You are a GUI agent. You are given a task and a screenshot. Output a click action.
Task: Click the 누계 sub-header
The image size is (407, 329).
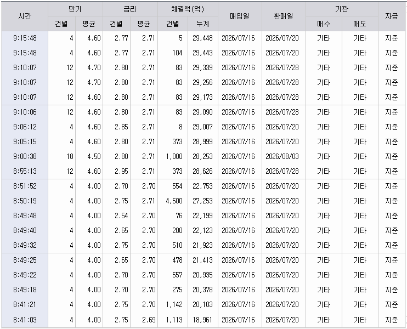click(x=203, y=24)
